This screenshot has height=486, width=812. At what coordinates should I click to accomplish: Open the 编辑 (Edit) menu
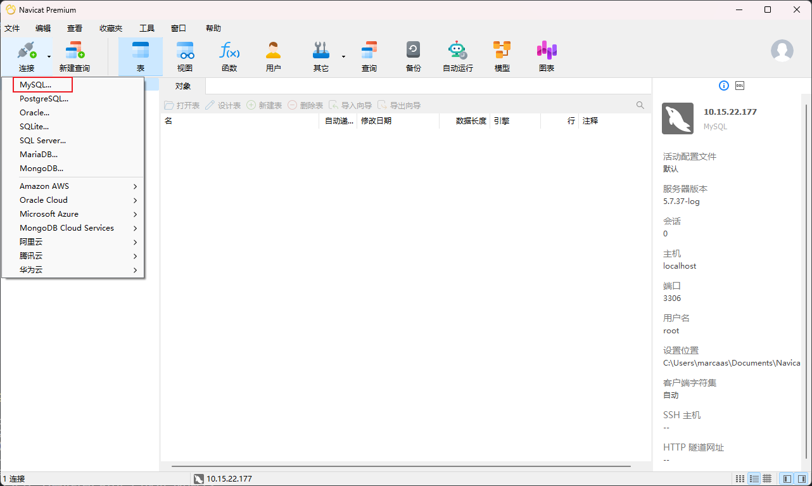click(x=43, y=29)
